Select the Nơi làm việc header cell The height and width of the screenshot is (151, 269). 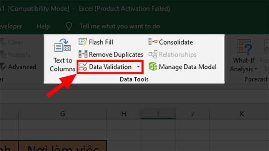tap(63, 146)
